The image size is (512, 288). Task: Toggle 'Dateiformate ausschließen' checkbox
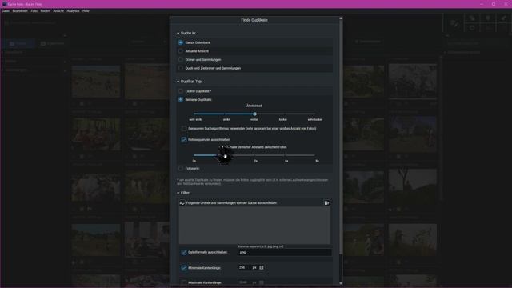coord(184,252)
